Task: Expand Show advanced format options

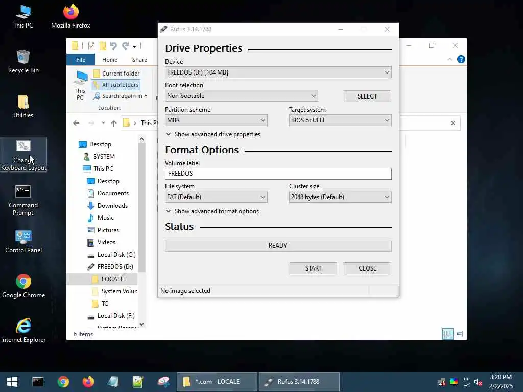Action: (212, 211)
